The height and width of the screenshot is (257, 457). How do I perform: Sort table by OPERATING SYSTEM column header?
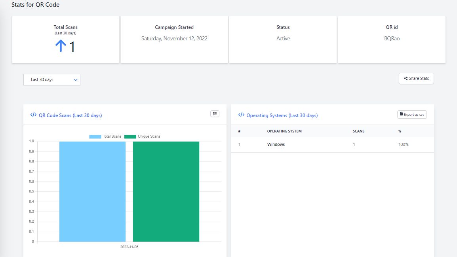284,131
